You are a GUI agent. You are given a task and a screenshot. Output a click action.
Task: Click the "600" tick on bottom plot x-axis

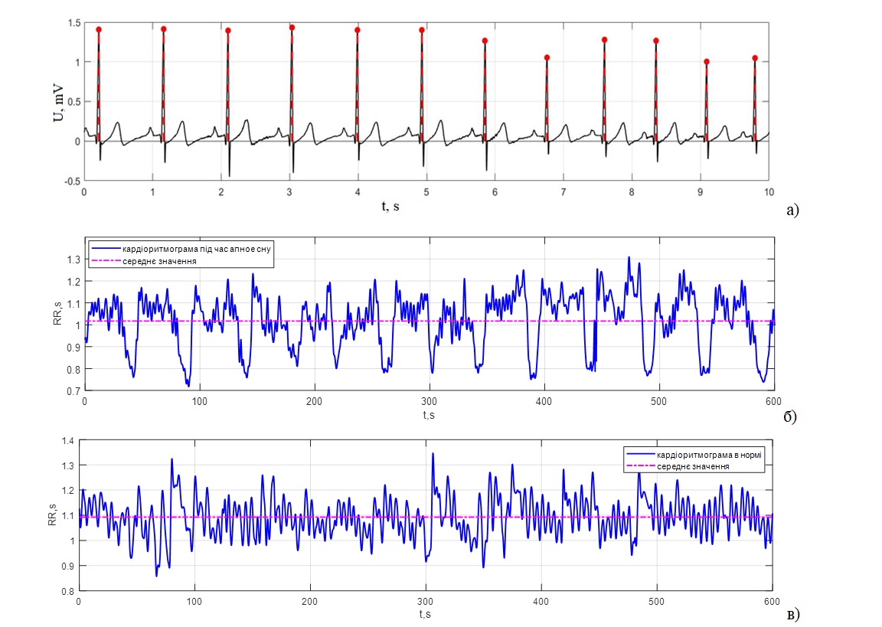772,602
